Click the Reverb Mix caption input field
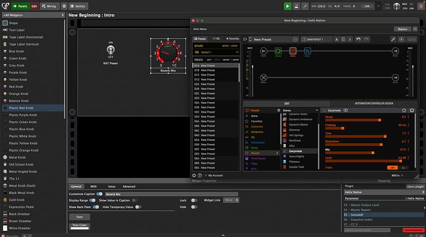 coord(171,194)
